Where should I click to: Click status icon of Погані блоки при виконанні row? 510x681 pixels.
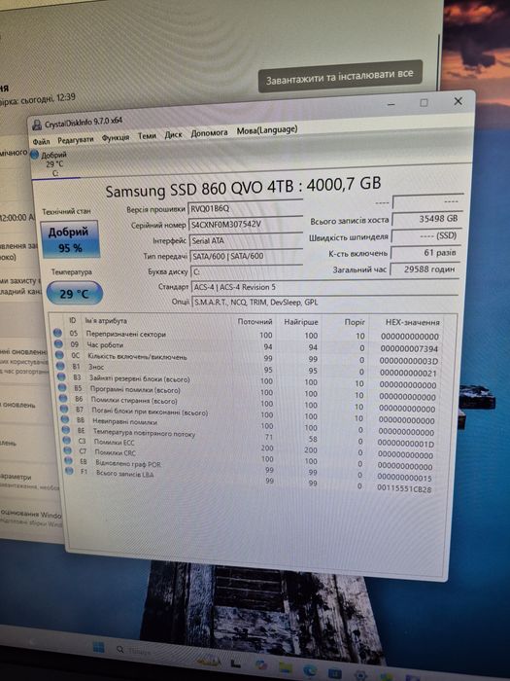pos(64,409)
